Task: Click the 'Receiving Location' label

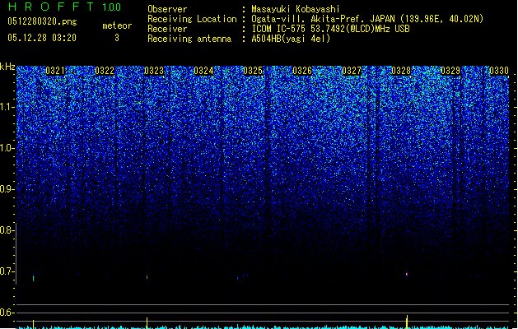Action: 192,19
